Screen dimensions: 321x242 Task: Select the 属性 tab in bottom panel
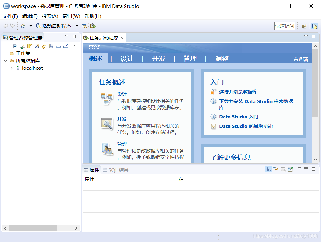[92, 170]
